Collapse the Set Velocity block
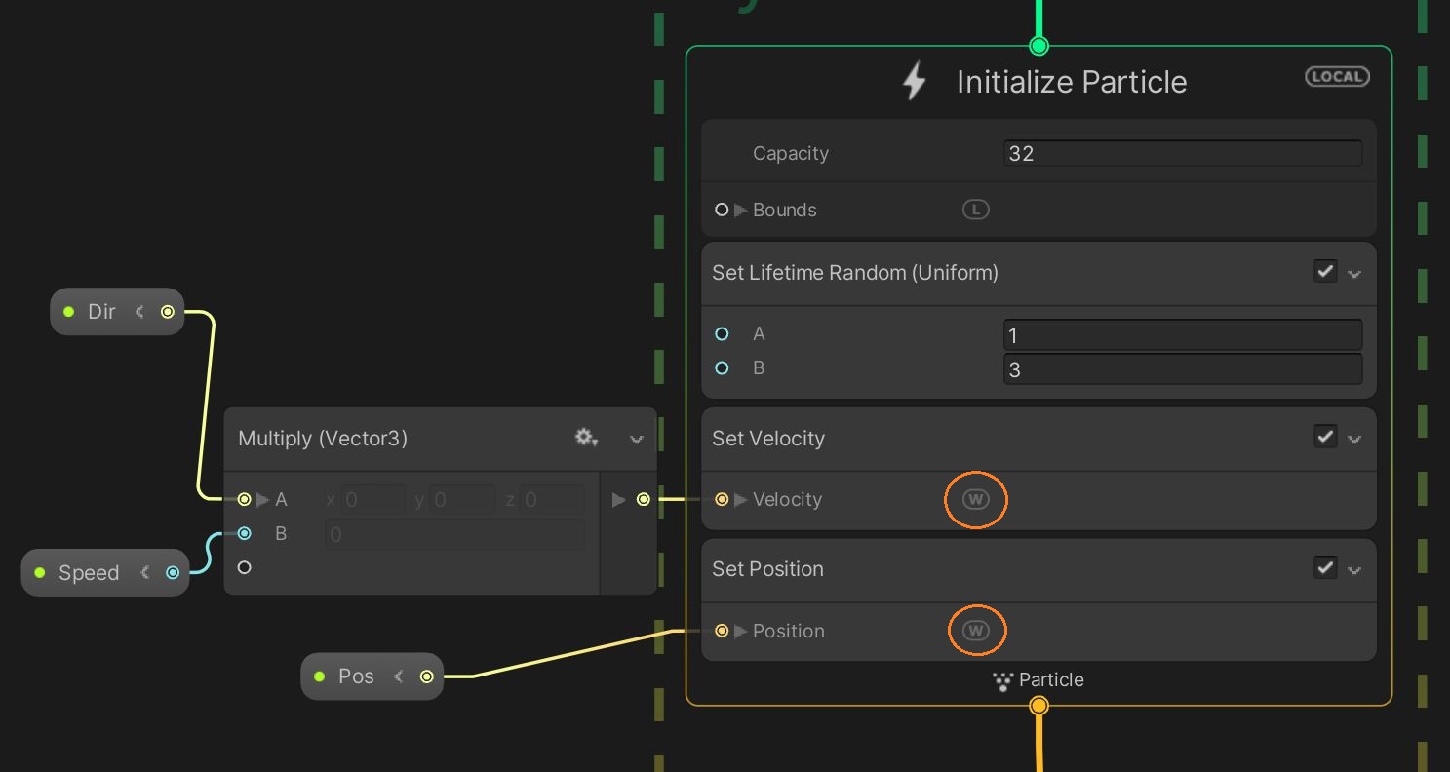 tap(1354, 439)
